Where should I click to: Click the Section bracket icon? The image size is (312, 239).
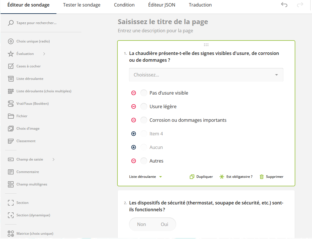point(11,203)
